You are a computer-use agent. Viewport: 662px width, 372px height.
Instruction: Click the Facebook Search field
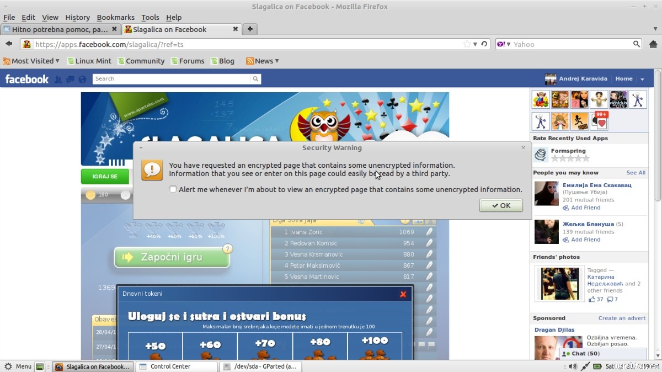pos(172,79)
